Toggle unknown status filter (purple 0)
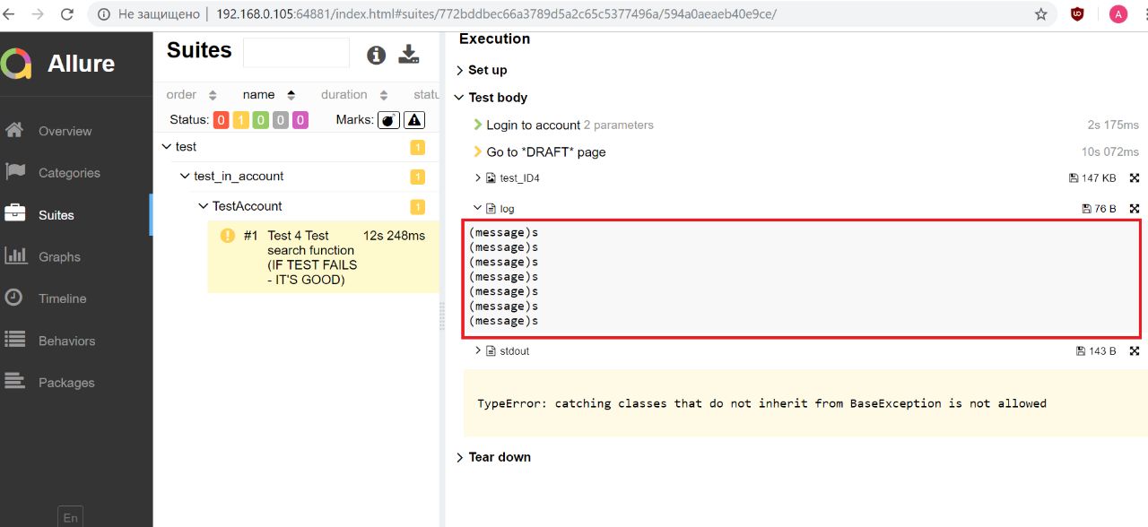 tap(300, 120)
